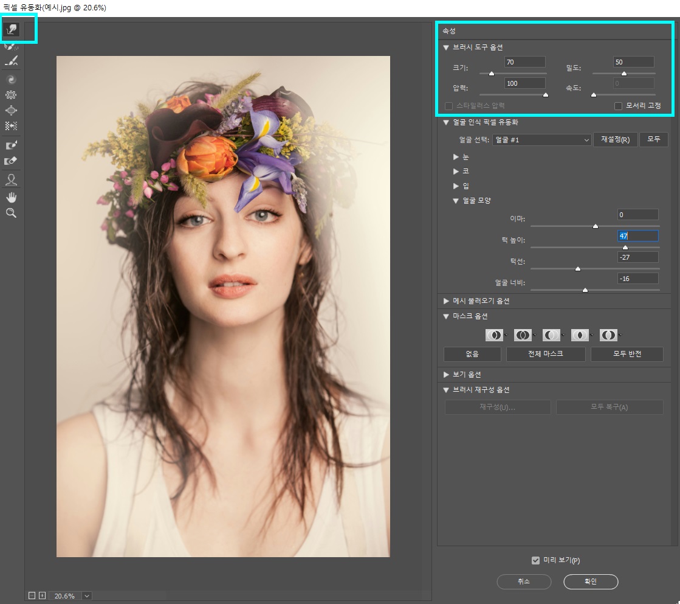Click the portrait preview image canvas

224,306
